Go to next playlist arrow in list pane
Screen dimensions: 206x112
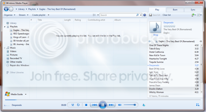201,41
